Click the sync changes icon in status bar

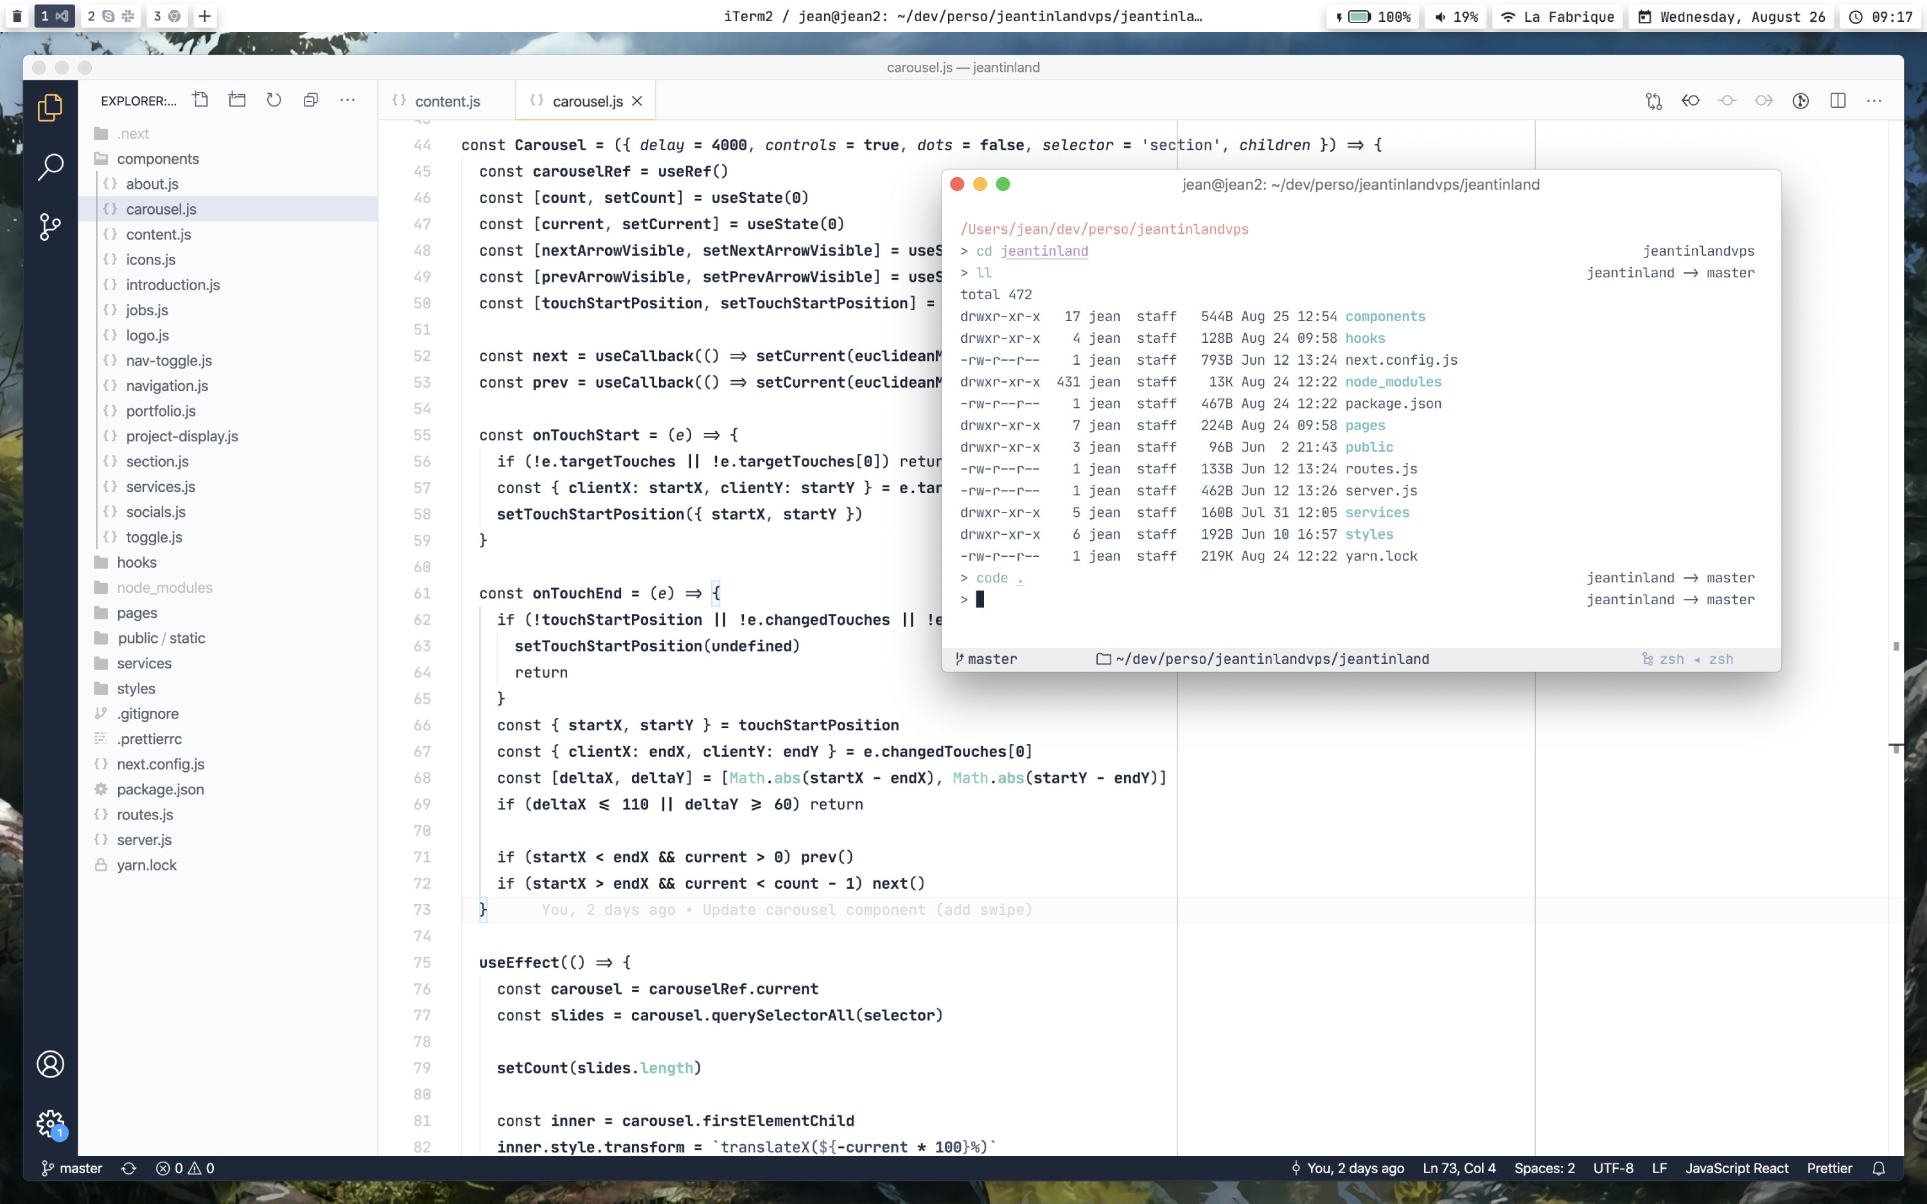(128, 1168)
